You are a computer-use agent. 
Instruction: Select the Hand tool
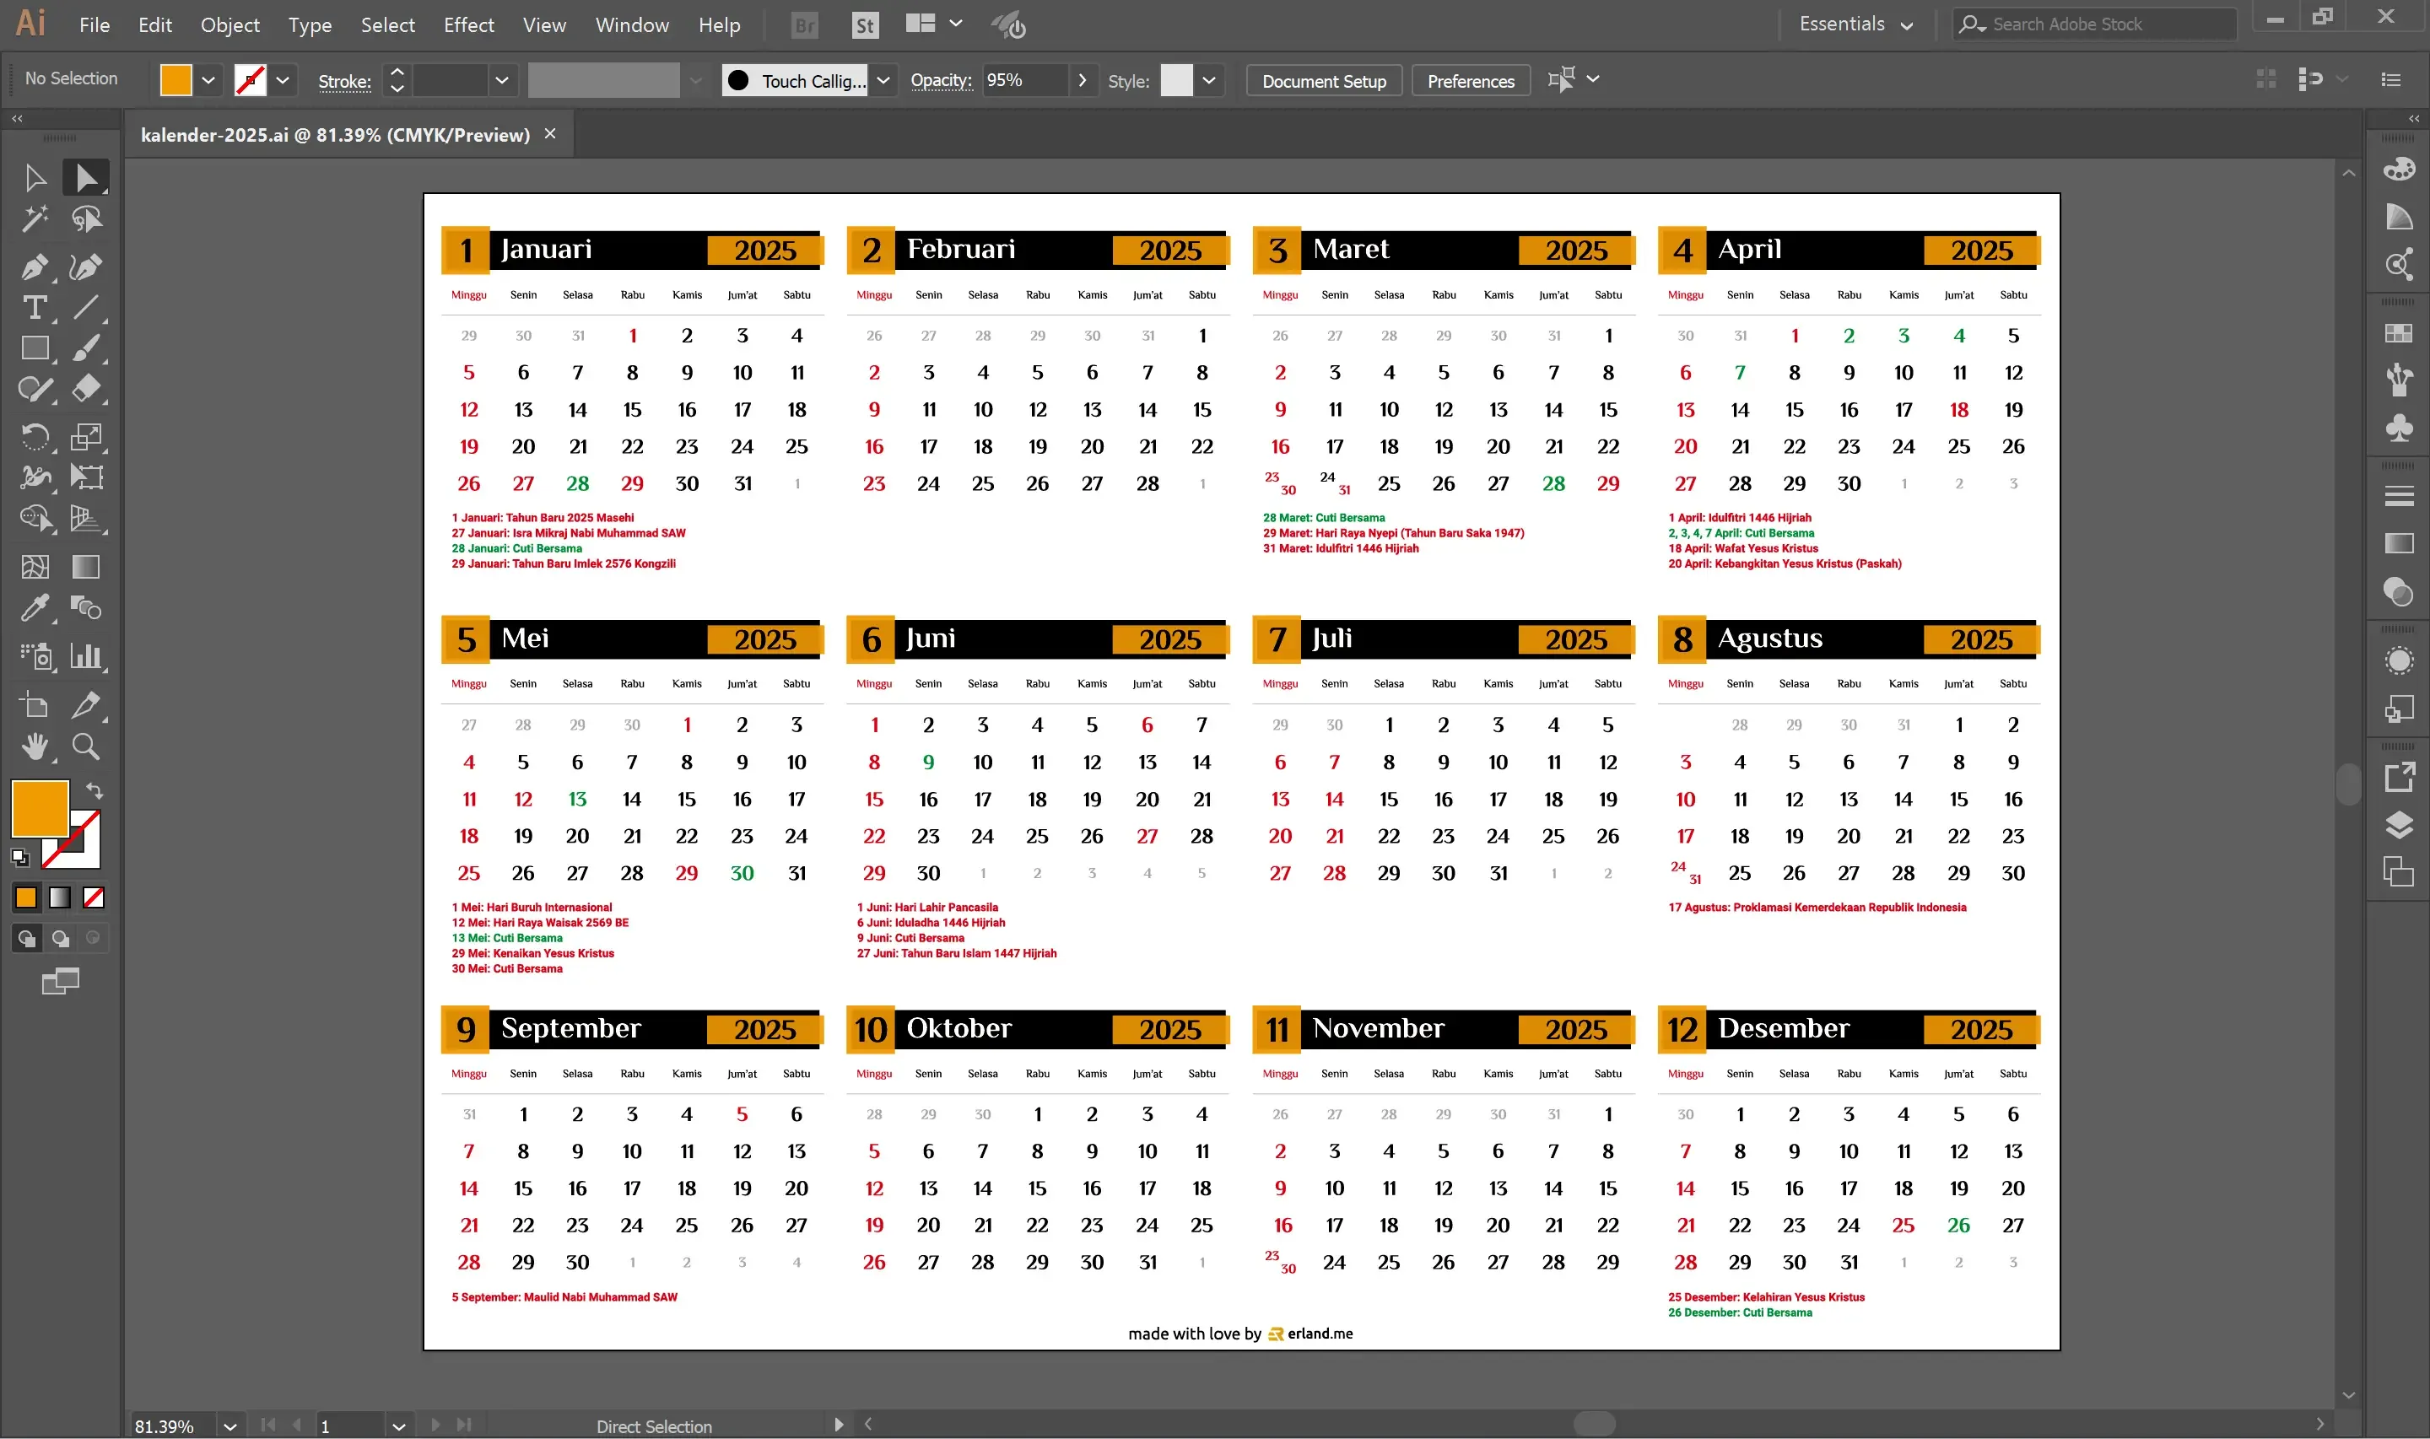35,746
